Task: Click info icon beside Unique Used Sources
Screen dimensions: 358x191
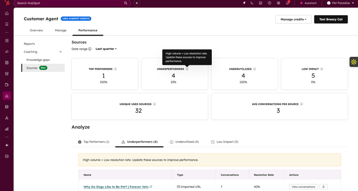Action: [x=155, y=104]
